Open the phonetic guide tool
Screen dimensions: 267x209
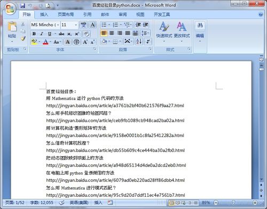pyautogui.click(x=83, y=25)
